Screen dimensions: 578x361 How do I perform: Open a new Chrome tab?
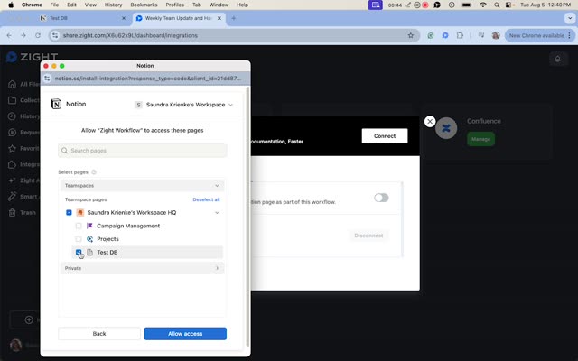[233, 18]
